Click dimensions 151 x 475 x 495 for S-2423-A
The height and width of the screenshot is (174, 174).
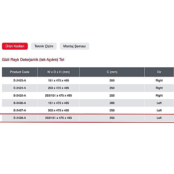click(x=58, y=80)
